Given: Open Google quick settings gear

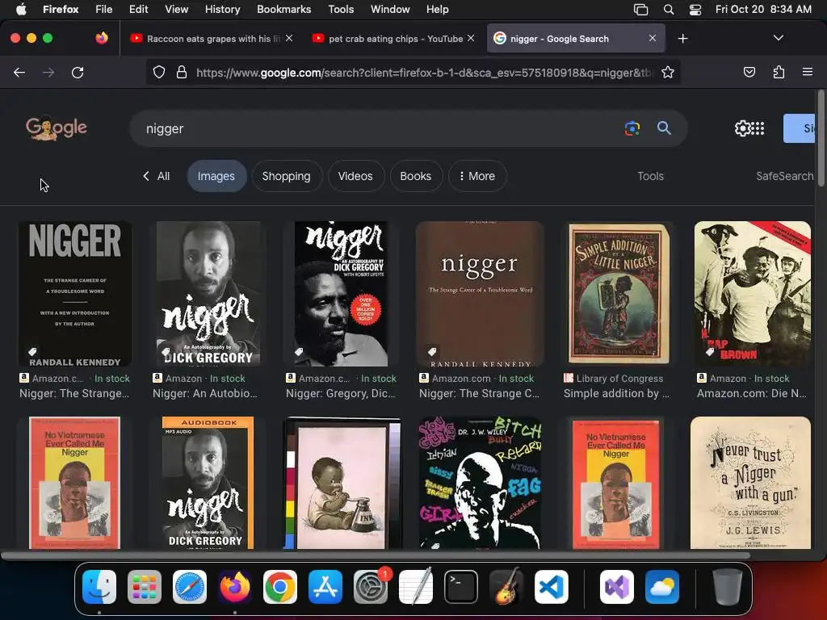Looking at the screenshot, I should [742, 128].
